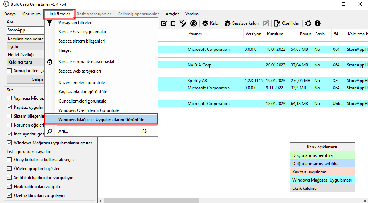The width and height of the screenshot is (368, 203).
Task: Choose Sadece web tarayıcıları filter
Action: coord(101,71)
